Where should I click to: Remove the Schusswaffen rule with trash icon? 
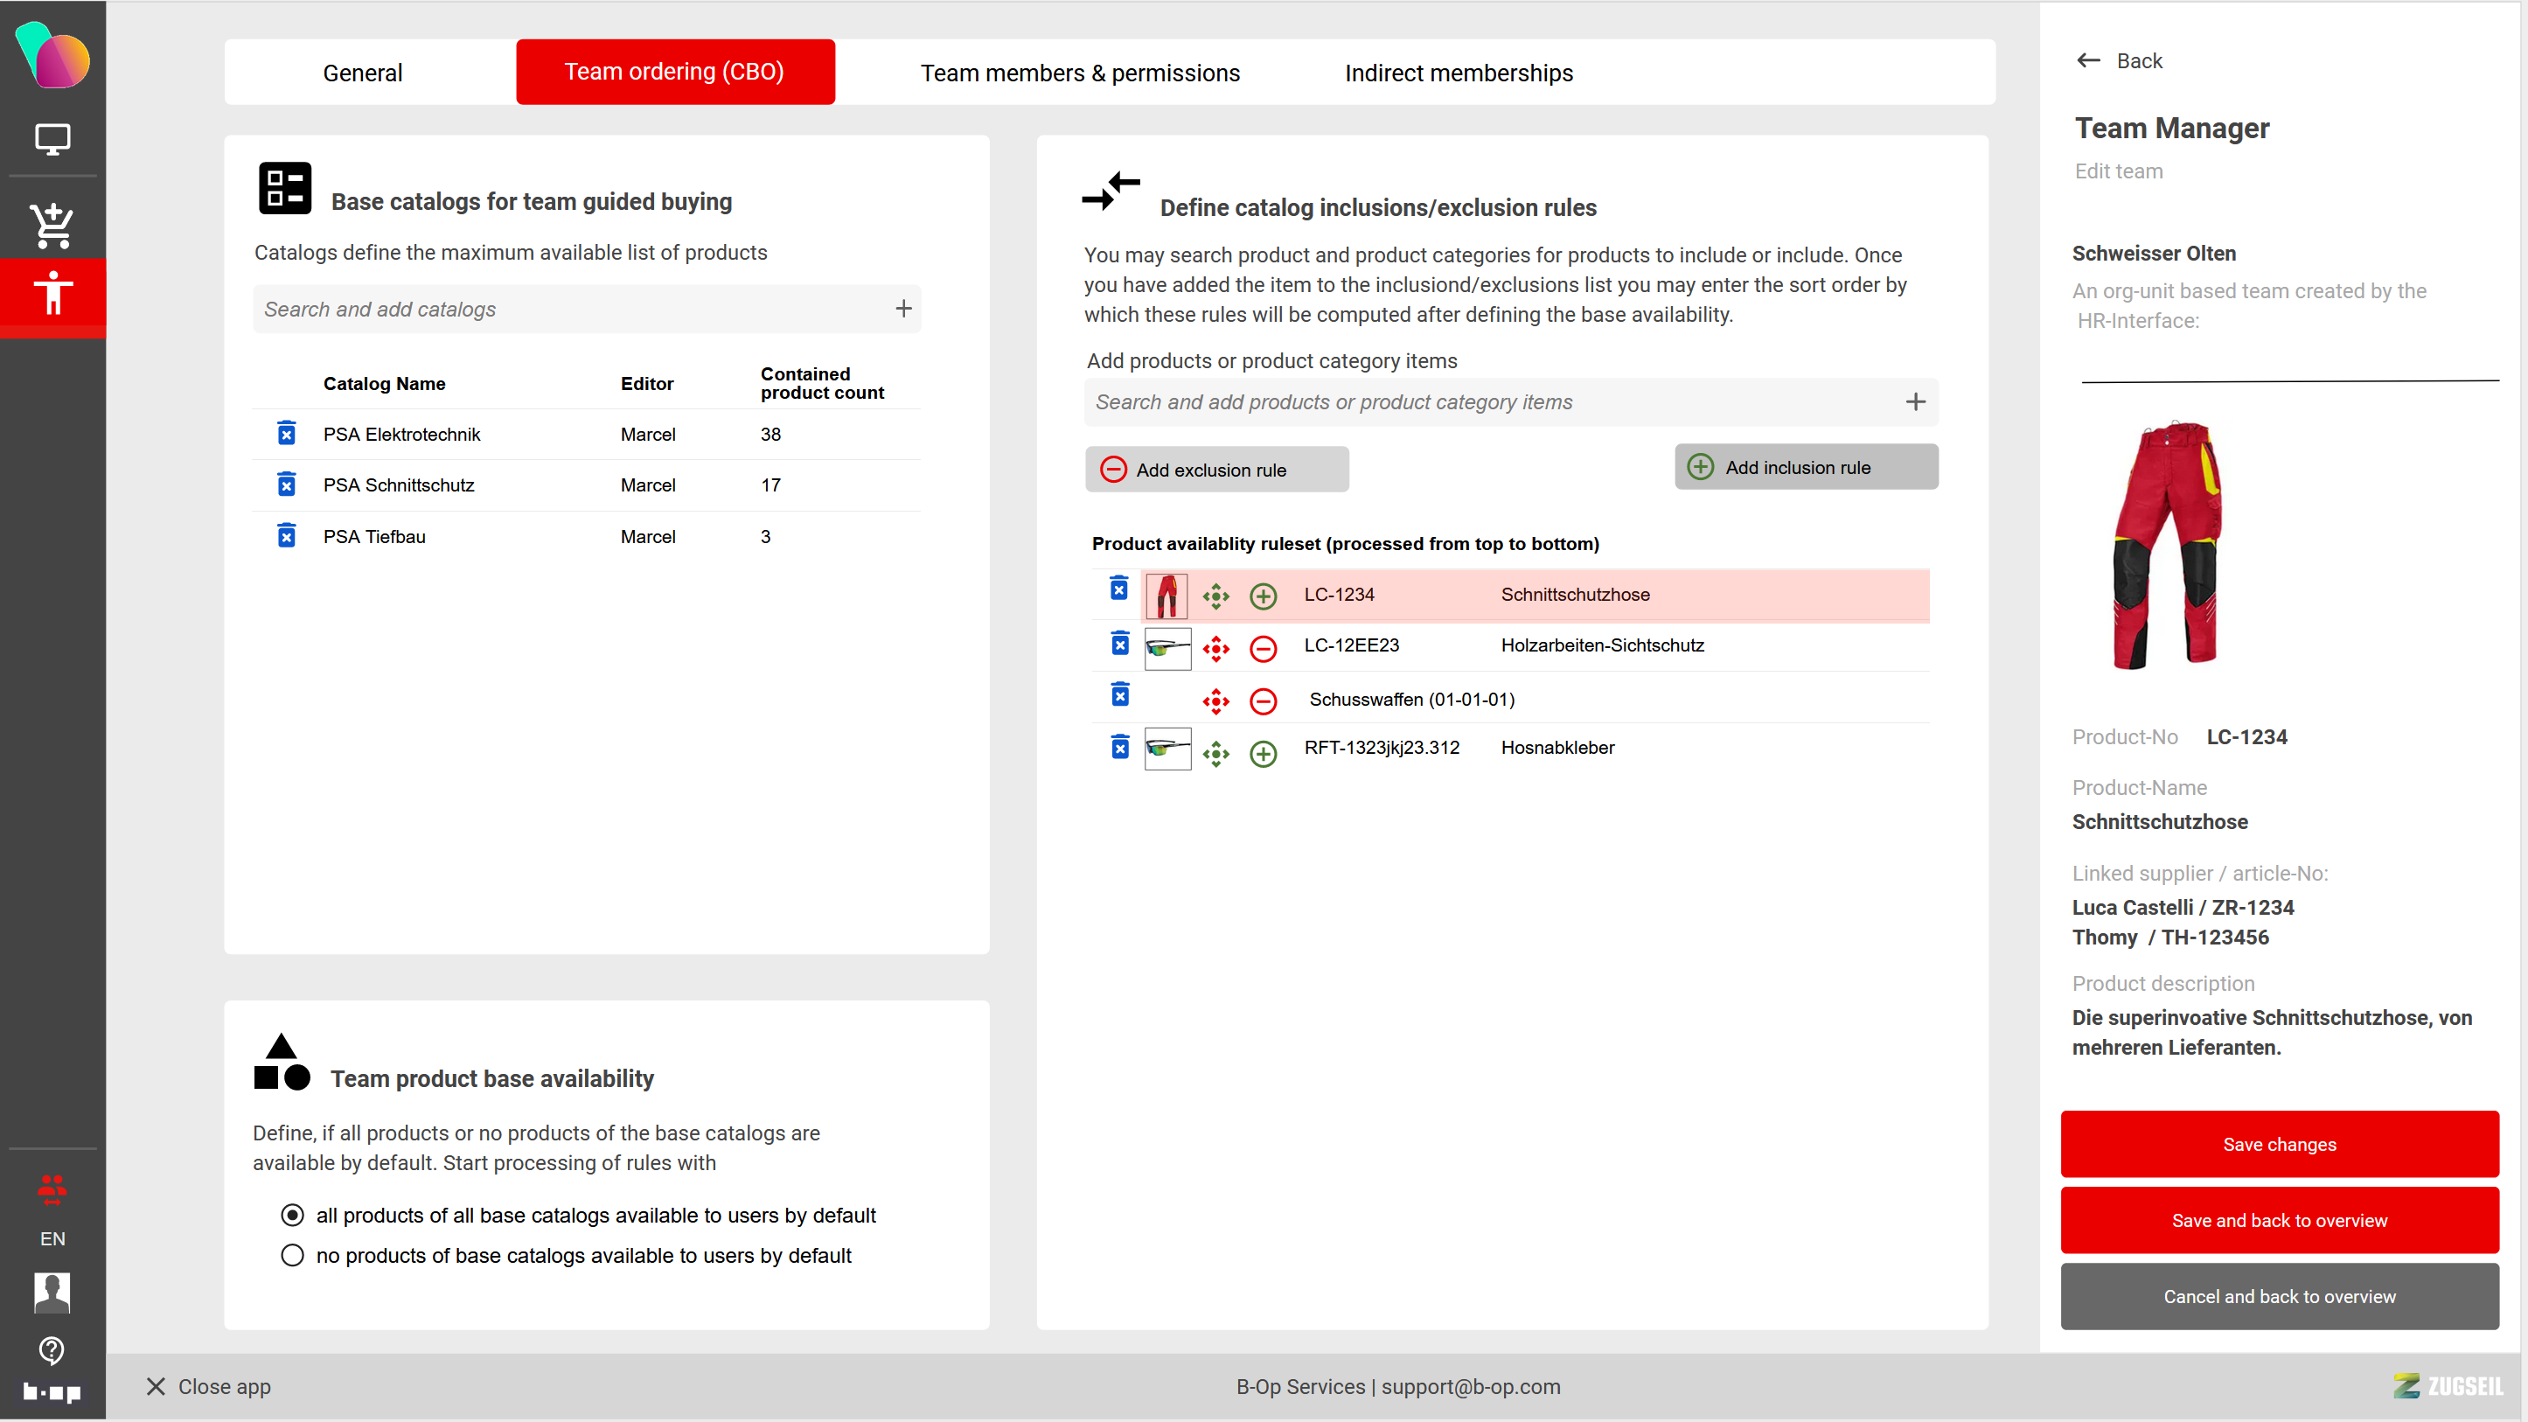coord(1120,694)
